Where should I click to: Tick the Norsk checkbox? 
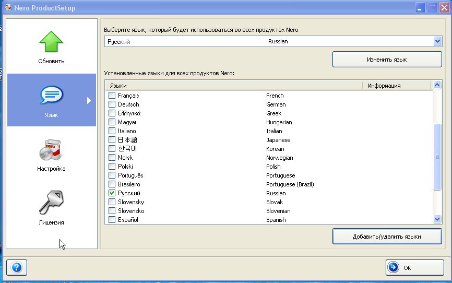click(112, 158)
